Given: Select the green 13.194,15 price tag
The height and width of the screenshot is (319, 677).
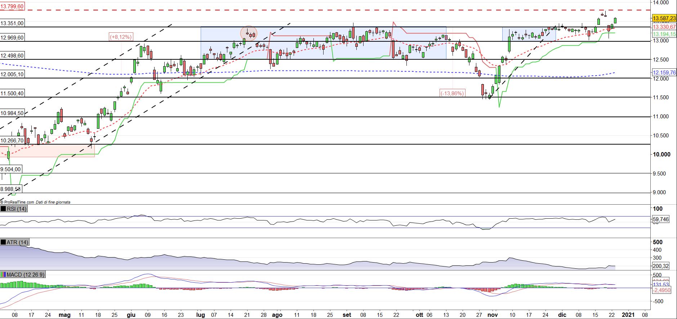Looking at the screenshot, I should (x=664, y=34).
